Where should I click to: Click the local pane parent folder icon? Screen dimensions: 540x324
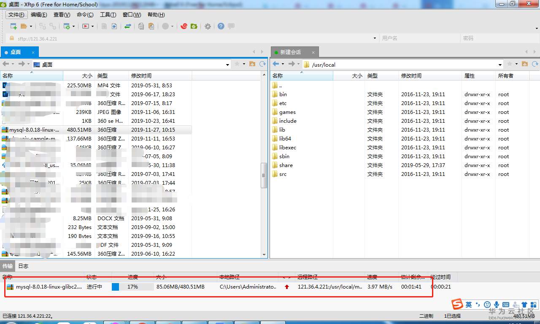(x=252, y=64)
